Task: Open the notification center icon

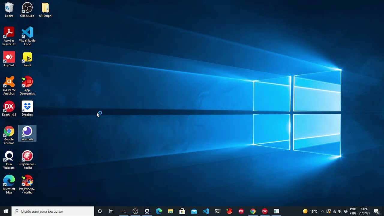Action: tap(376, 211)
